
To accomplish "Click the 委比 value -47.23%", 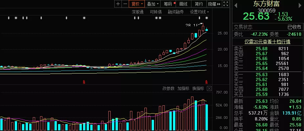I will tap(259, 34).
